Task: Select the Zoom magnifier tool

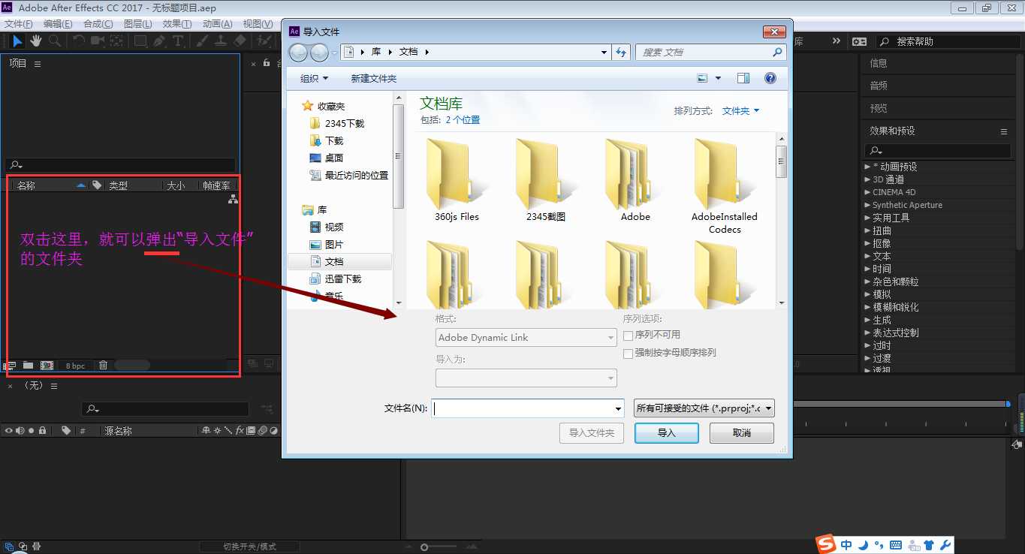Action: [55, 41]
